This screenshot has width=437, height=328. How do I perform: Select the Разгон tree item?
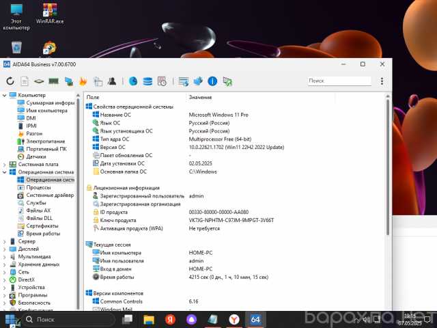[30, 134]
